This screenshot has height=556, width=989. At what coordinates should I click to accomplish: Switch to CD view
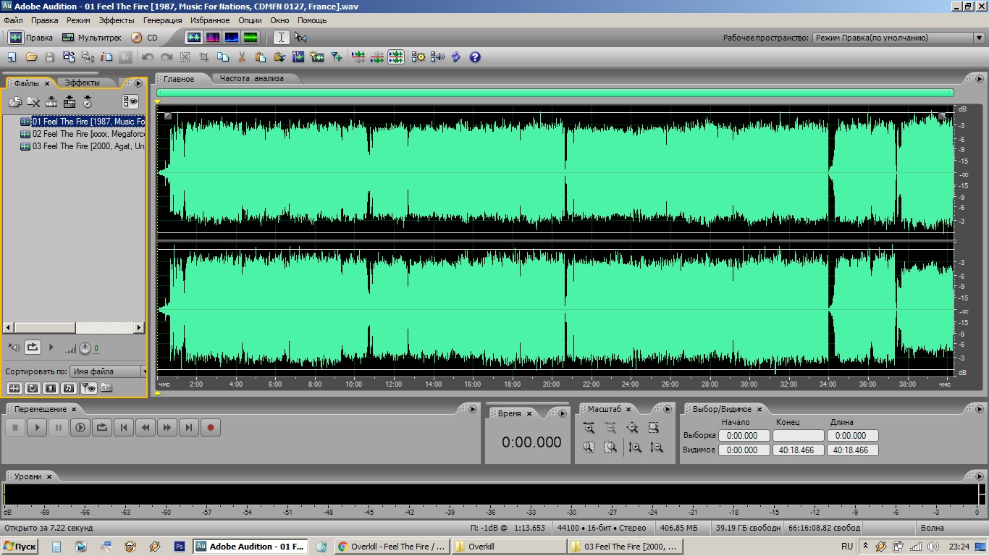(x=145, y=38)
